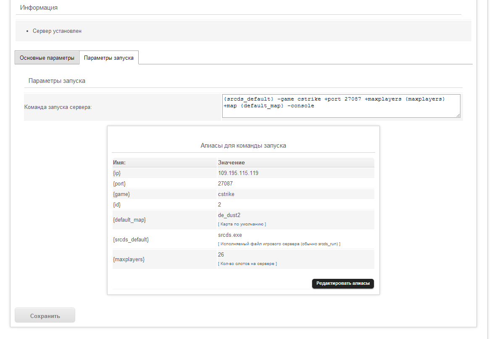Select the {id} alias name cell
This screenshot has width=497, height=339.
(x=117, y=205)
